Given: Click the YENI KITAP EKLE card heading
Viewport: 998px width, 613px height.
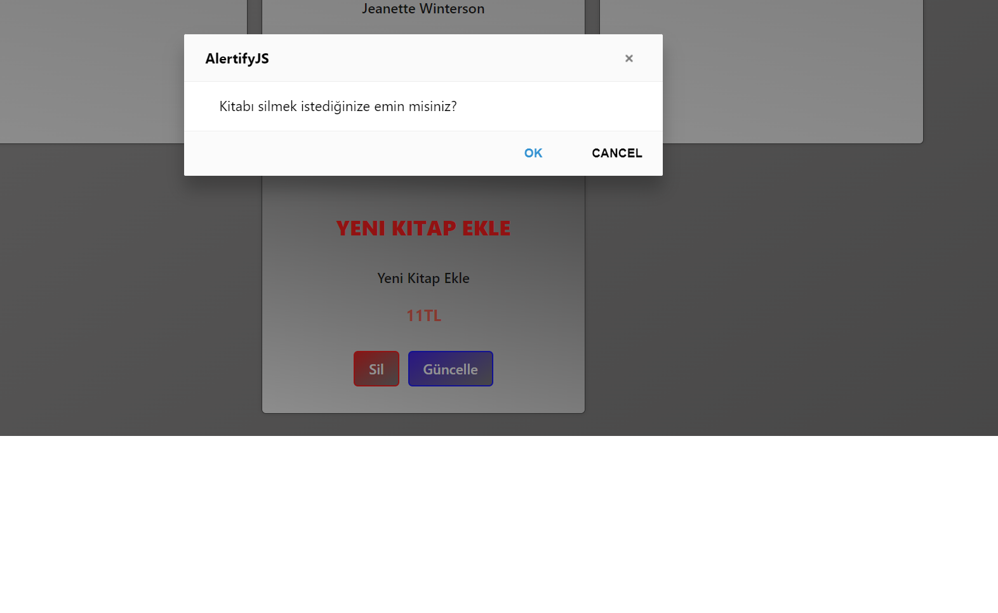Looking at the screenshot, I should coord(423,228).
